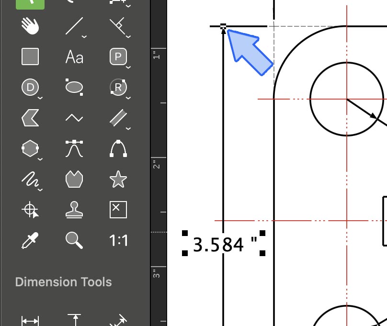
Task: Select the Rectangle tool
Action: [30, 56]
